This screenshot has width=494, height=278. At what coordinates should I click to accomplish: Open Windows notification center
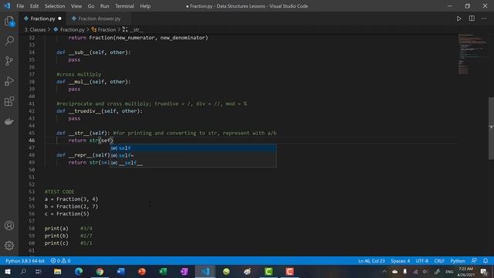click(484, 271)
